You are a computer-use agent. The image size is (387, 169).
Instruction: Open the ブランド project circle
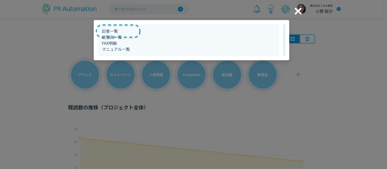coord(85,75)
